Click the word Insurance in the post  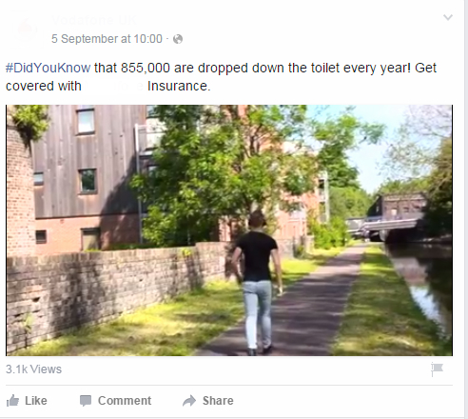tap(179, 86)
